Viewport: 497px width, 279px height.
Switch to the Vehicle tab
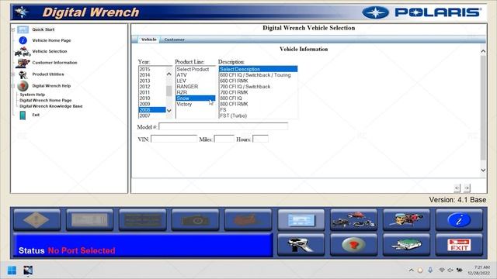[148, 40]
